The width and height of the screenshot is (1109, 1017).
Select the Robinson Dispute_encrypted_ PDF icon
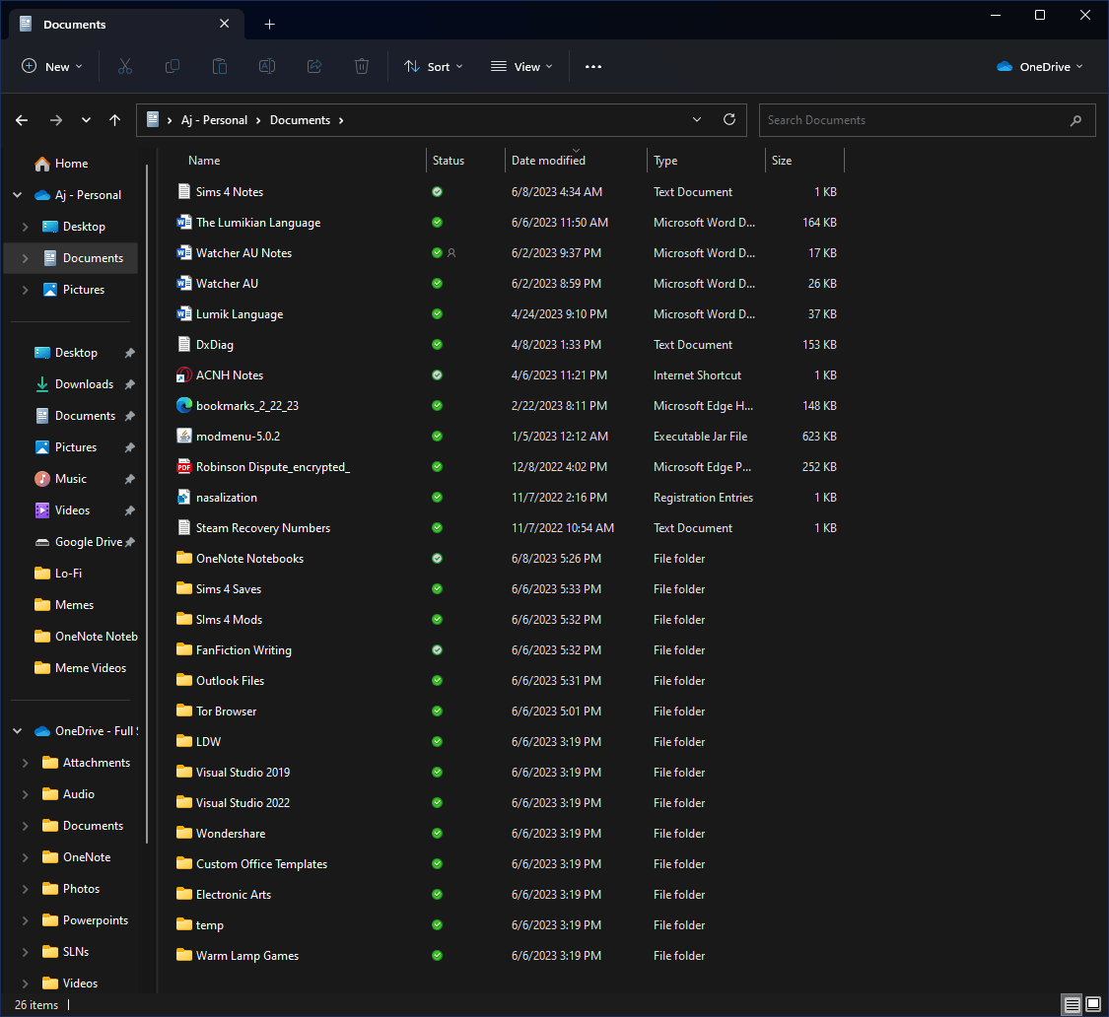click(x=184, y=467)
